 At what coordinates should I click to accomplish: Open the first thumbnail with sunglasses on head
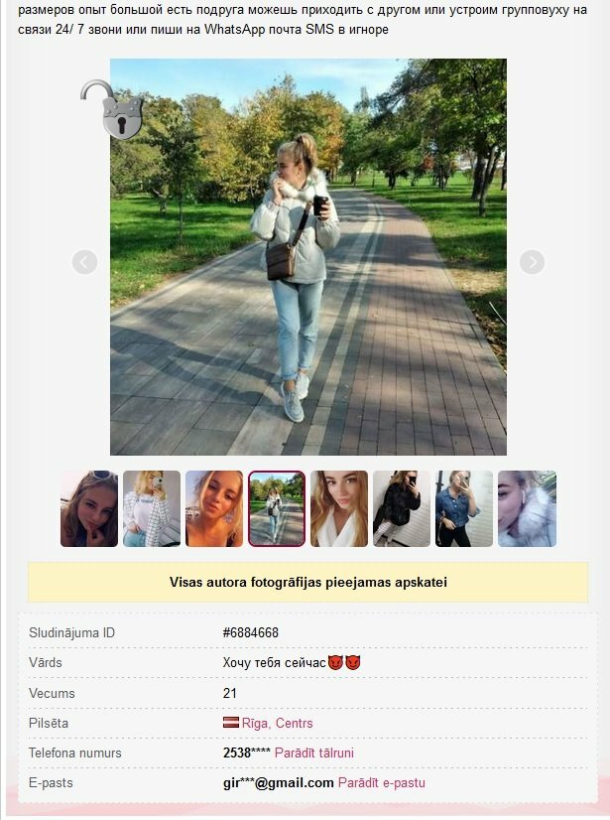click(x=89, y=509)
